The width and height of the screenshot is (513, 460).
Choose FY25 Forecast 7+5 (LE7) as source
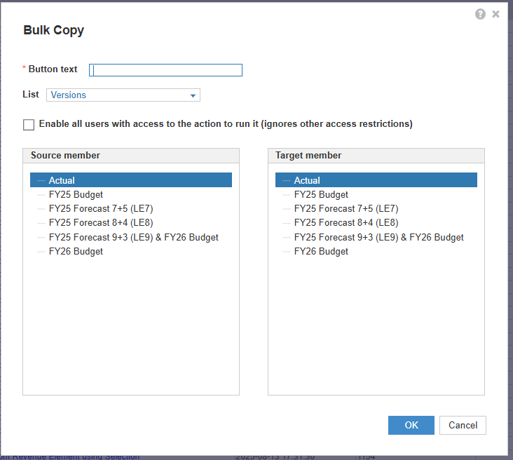(101, 208)
